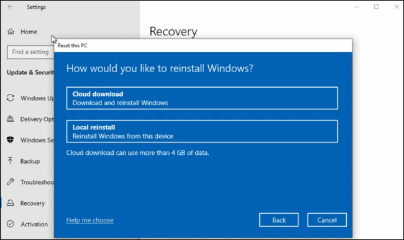404x240 pixels.
Task: Click Windows Security shield icon
Action: coord(10,140)
